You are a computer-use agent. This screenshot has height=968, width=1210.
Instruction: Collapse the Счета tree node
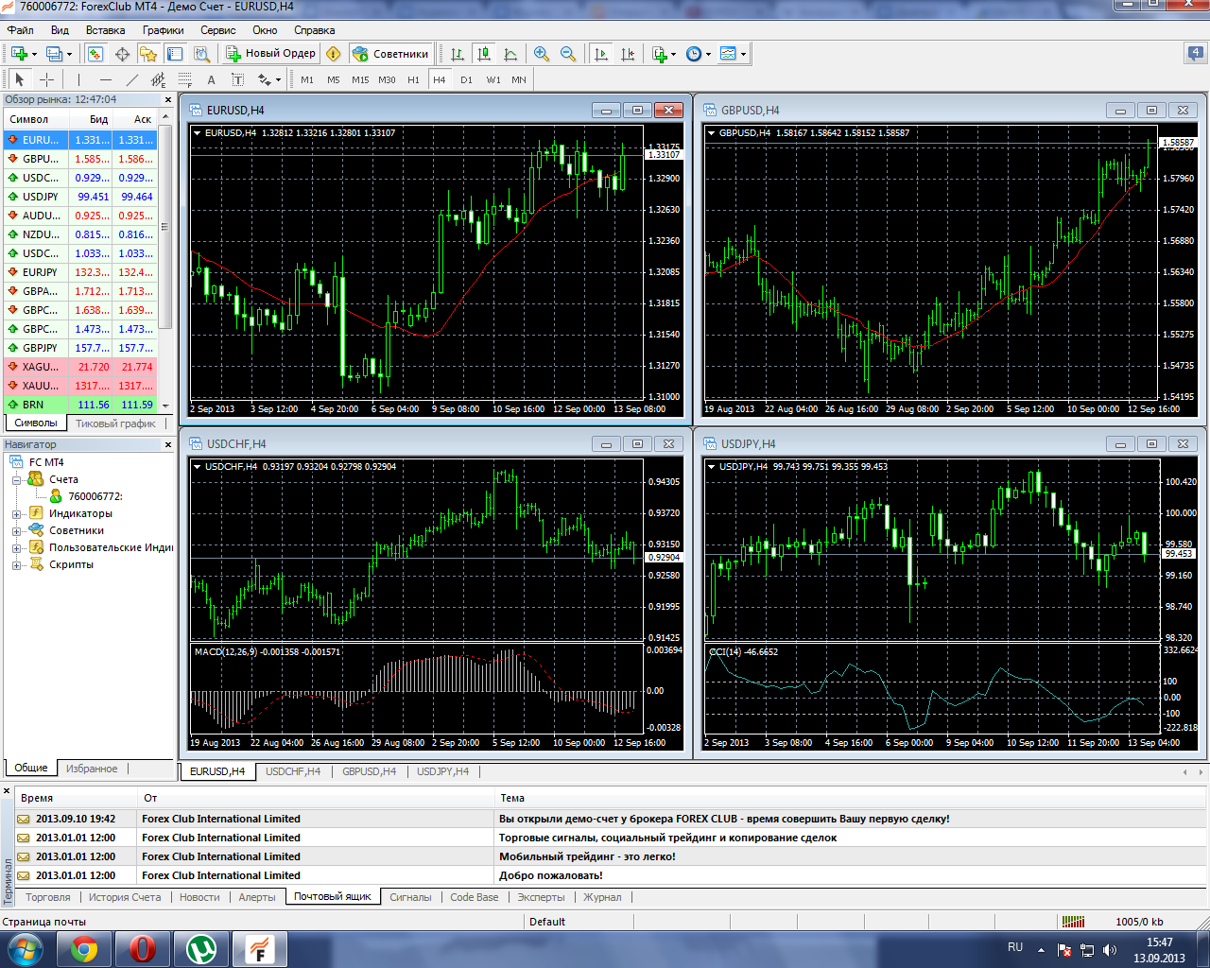tap(16, 480)
